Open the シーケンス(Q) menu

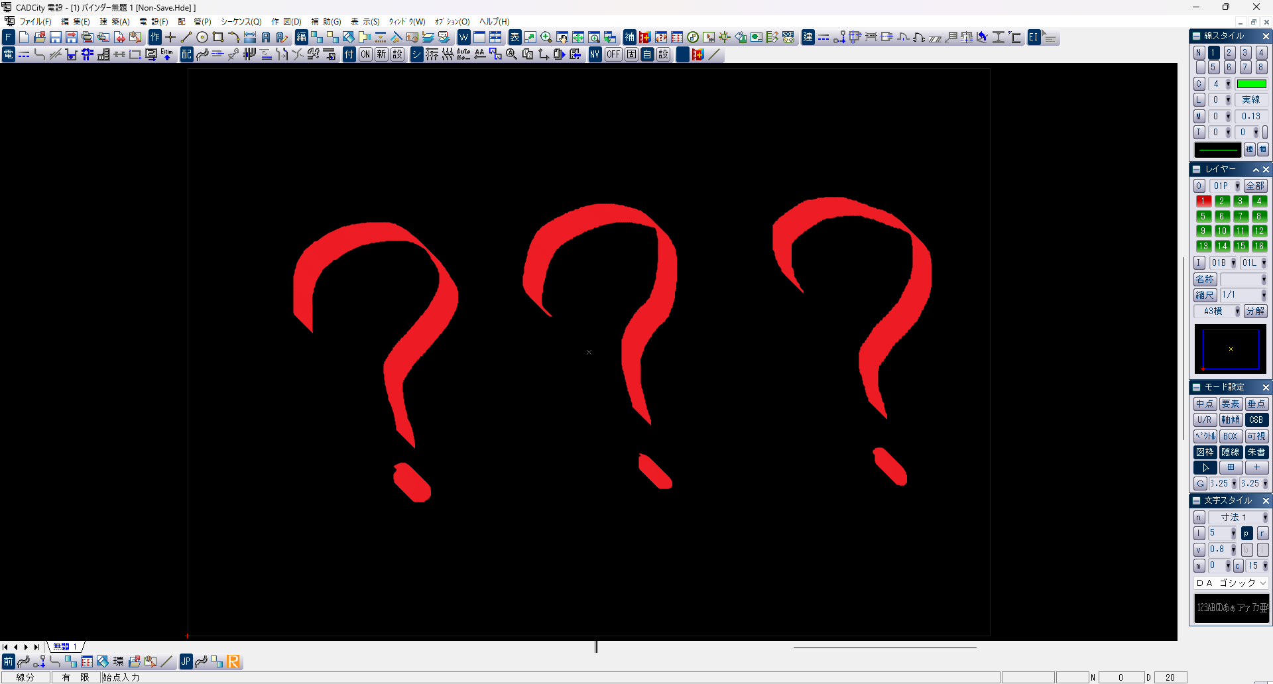click(x=241, y=22)
